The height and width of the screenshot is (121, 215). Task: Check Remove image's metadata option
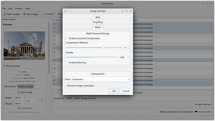pyautogui.click(x=65, y=86)
